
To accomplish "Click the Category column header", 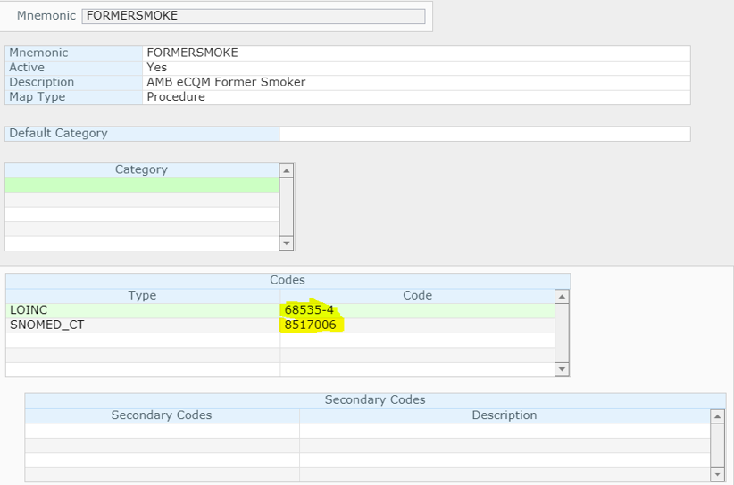I will (142, 170).
